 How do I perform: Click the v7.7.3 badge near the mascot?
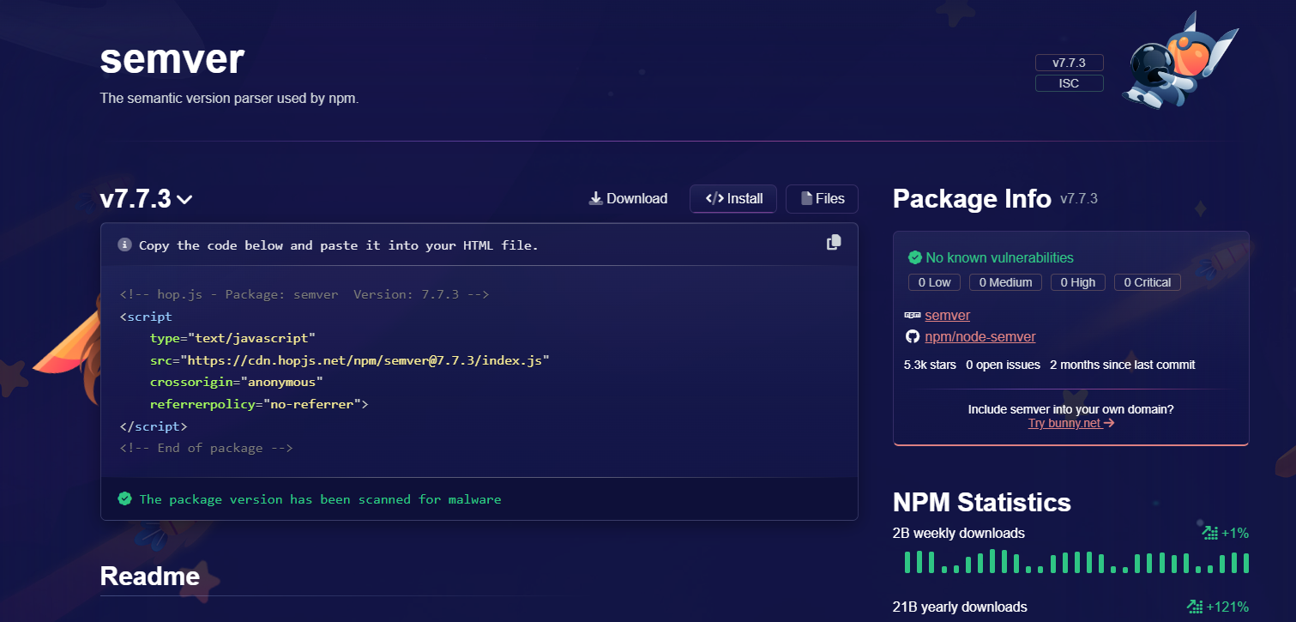pyautogui.click(x=1069, y=63)
